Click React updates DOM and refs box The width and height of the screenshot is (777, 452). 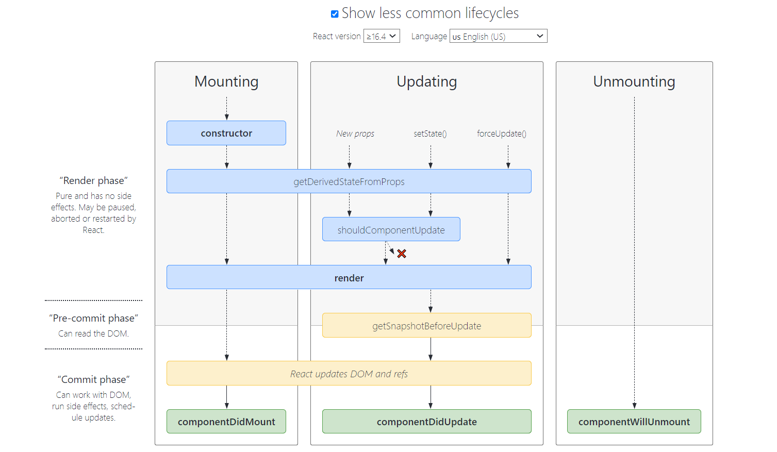coord(349,373)
